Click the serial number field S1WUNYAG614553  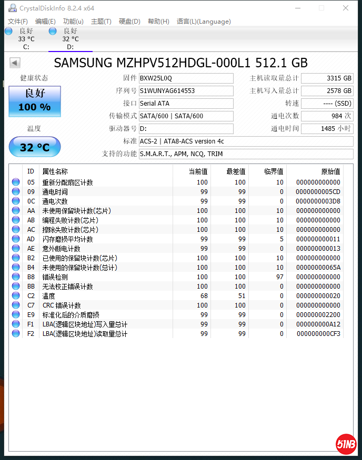186,91
